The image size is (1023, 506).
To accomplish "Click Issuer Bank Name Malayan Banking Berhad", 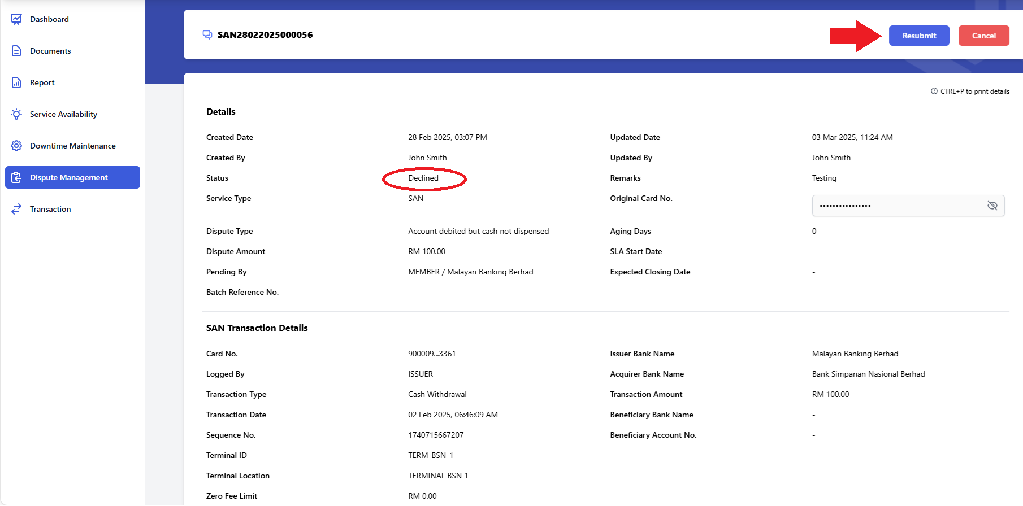I will click(855, 354).
